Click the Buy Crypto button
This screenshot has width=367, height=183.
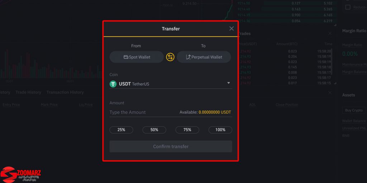[x=354, y=110]
